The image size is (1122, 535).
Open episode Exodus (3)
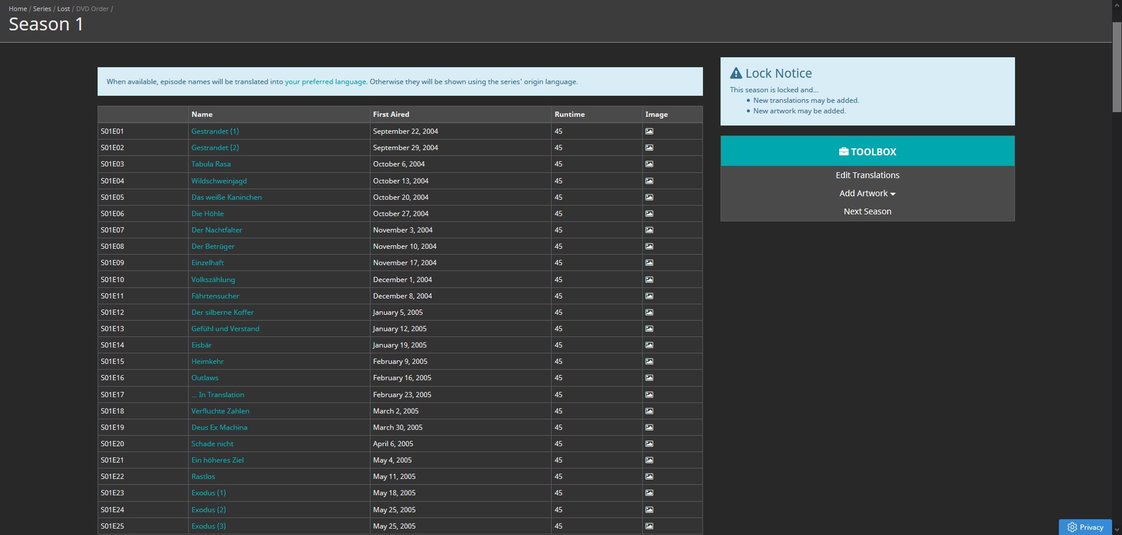coord(209,526)
